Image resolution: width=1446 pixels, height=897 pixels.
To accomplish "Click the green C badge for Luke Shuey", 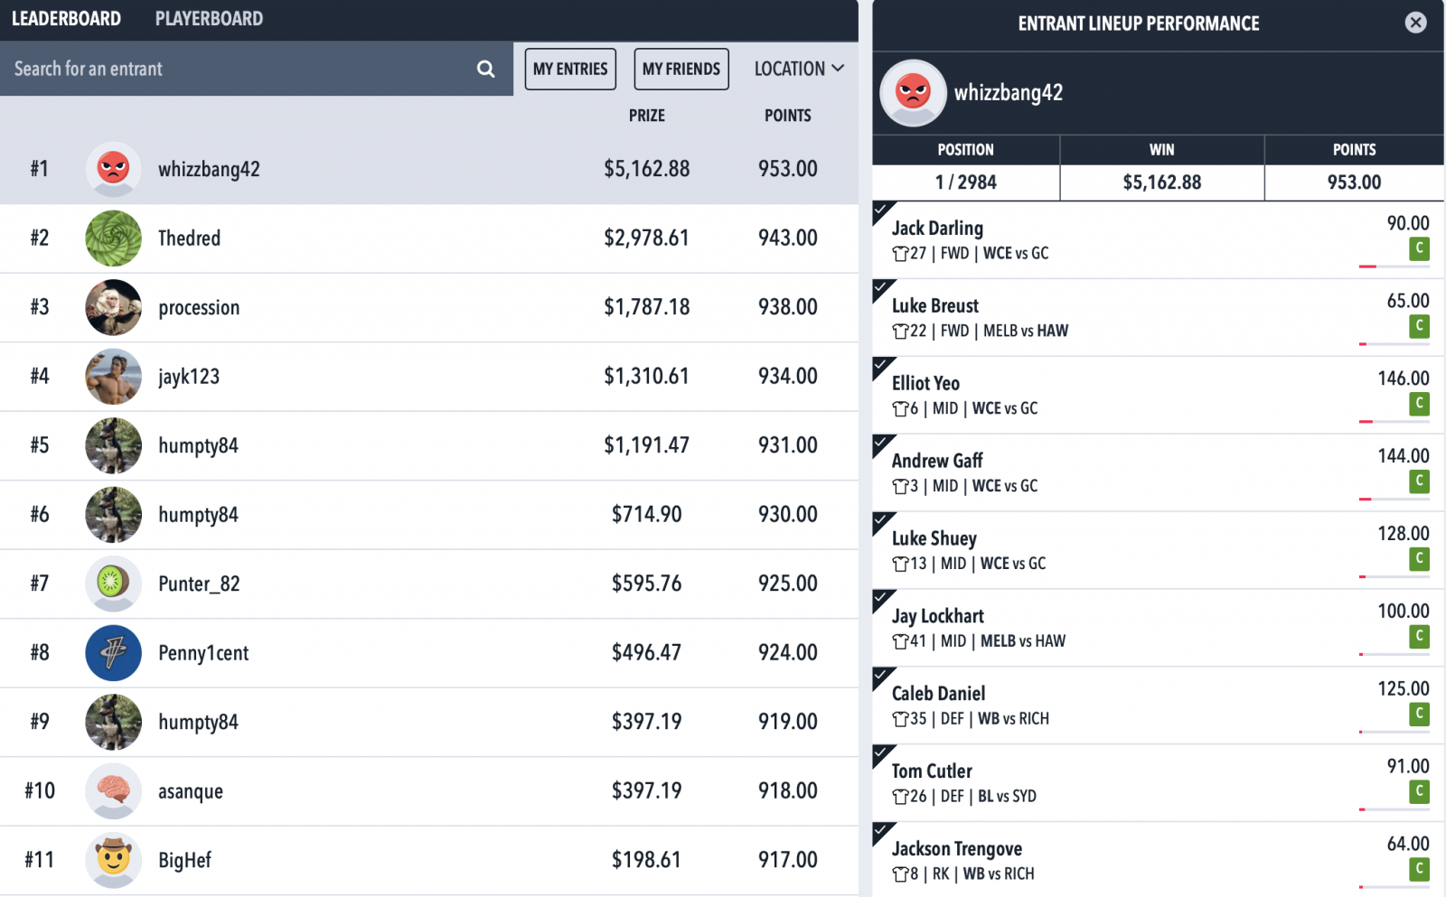I will coord(1419,559).
